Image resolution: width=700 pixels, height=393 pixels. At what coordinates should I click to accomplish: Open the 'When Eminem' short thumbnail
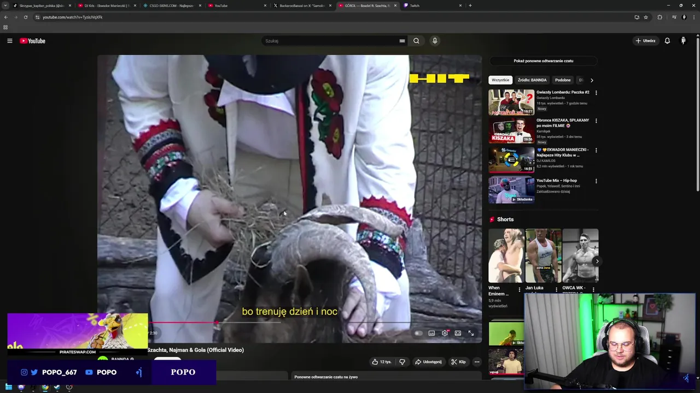pos(506,255)
